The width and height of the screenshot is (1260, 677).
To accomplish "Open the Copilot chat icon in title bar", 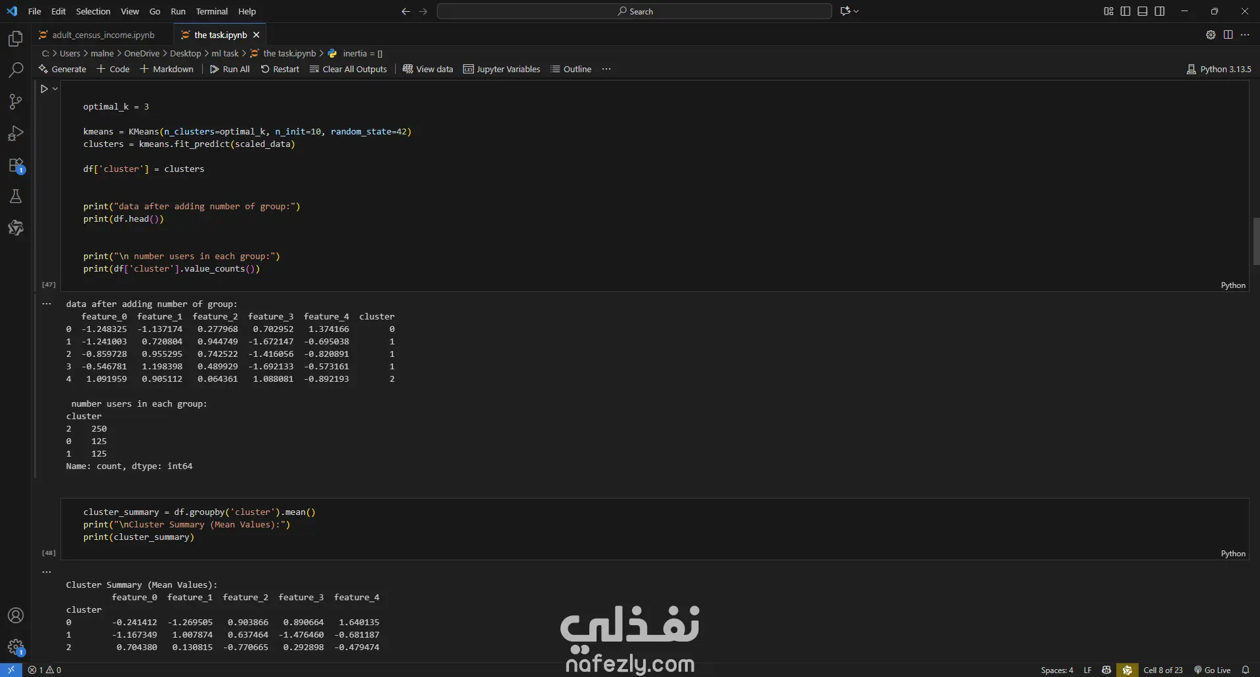I will click(845, 11).
